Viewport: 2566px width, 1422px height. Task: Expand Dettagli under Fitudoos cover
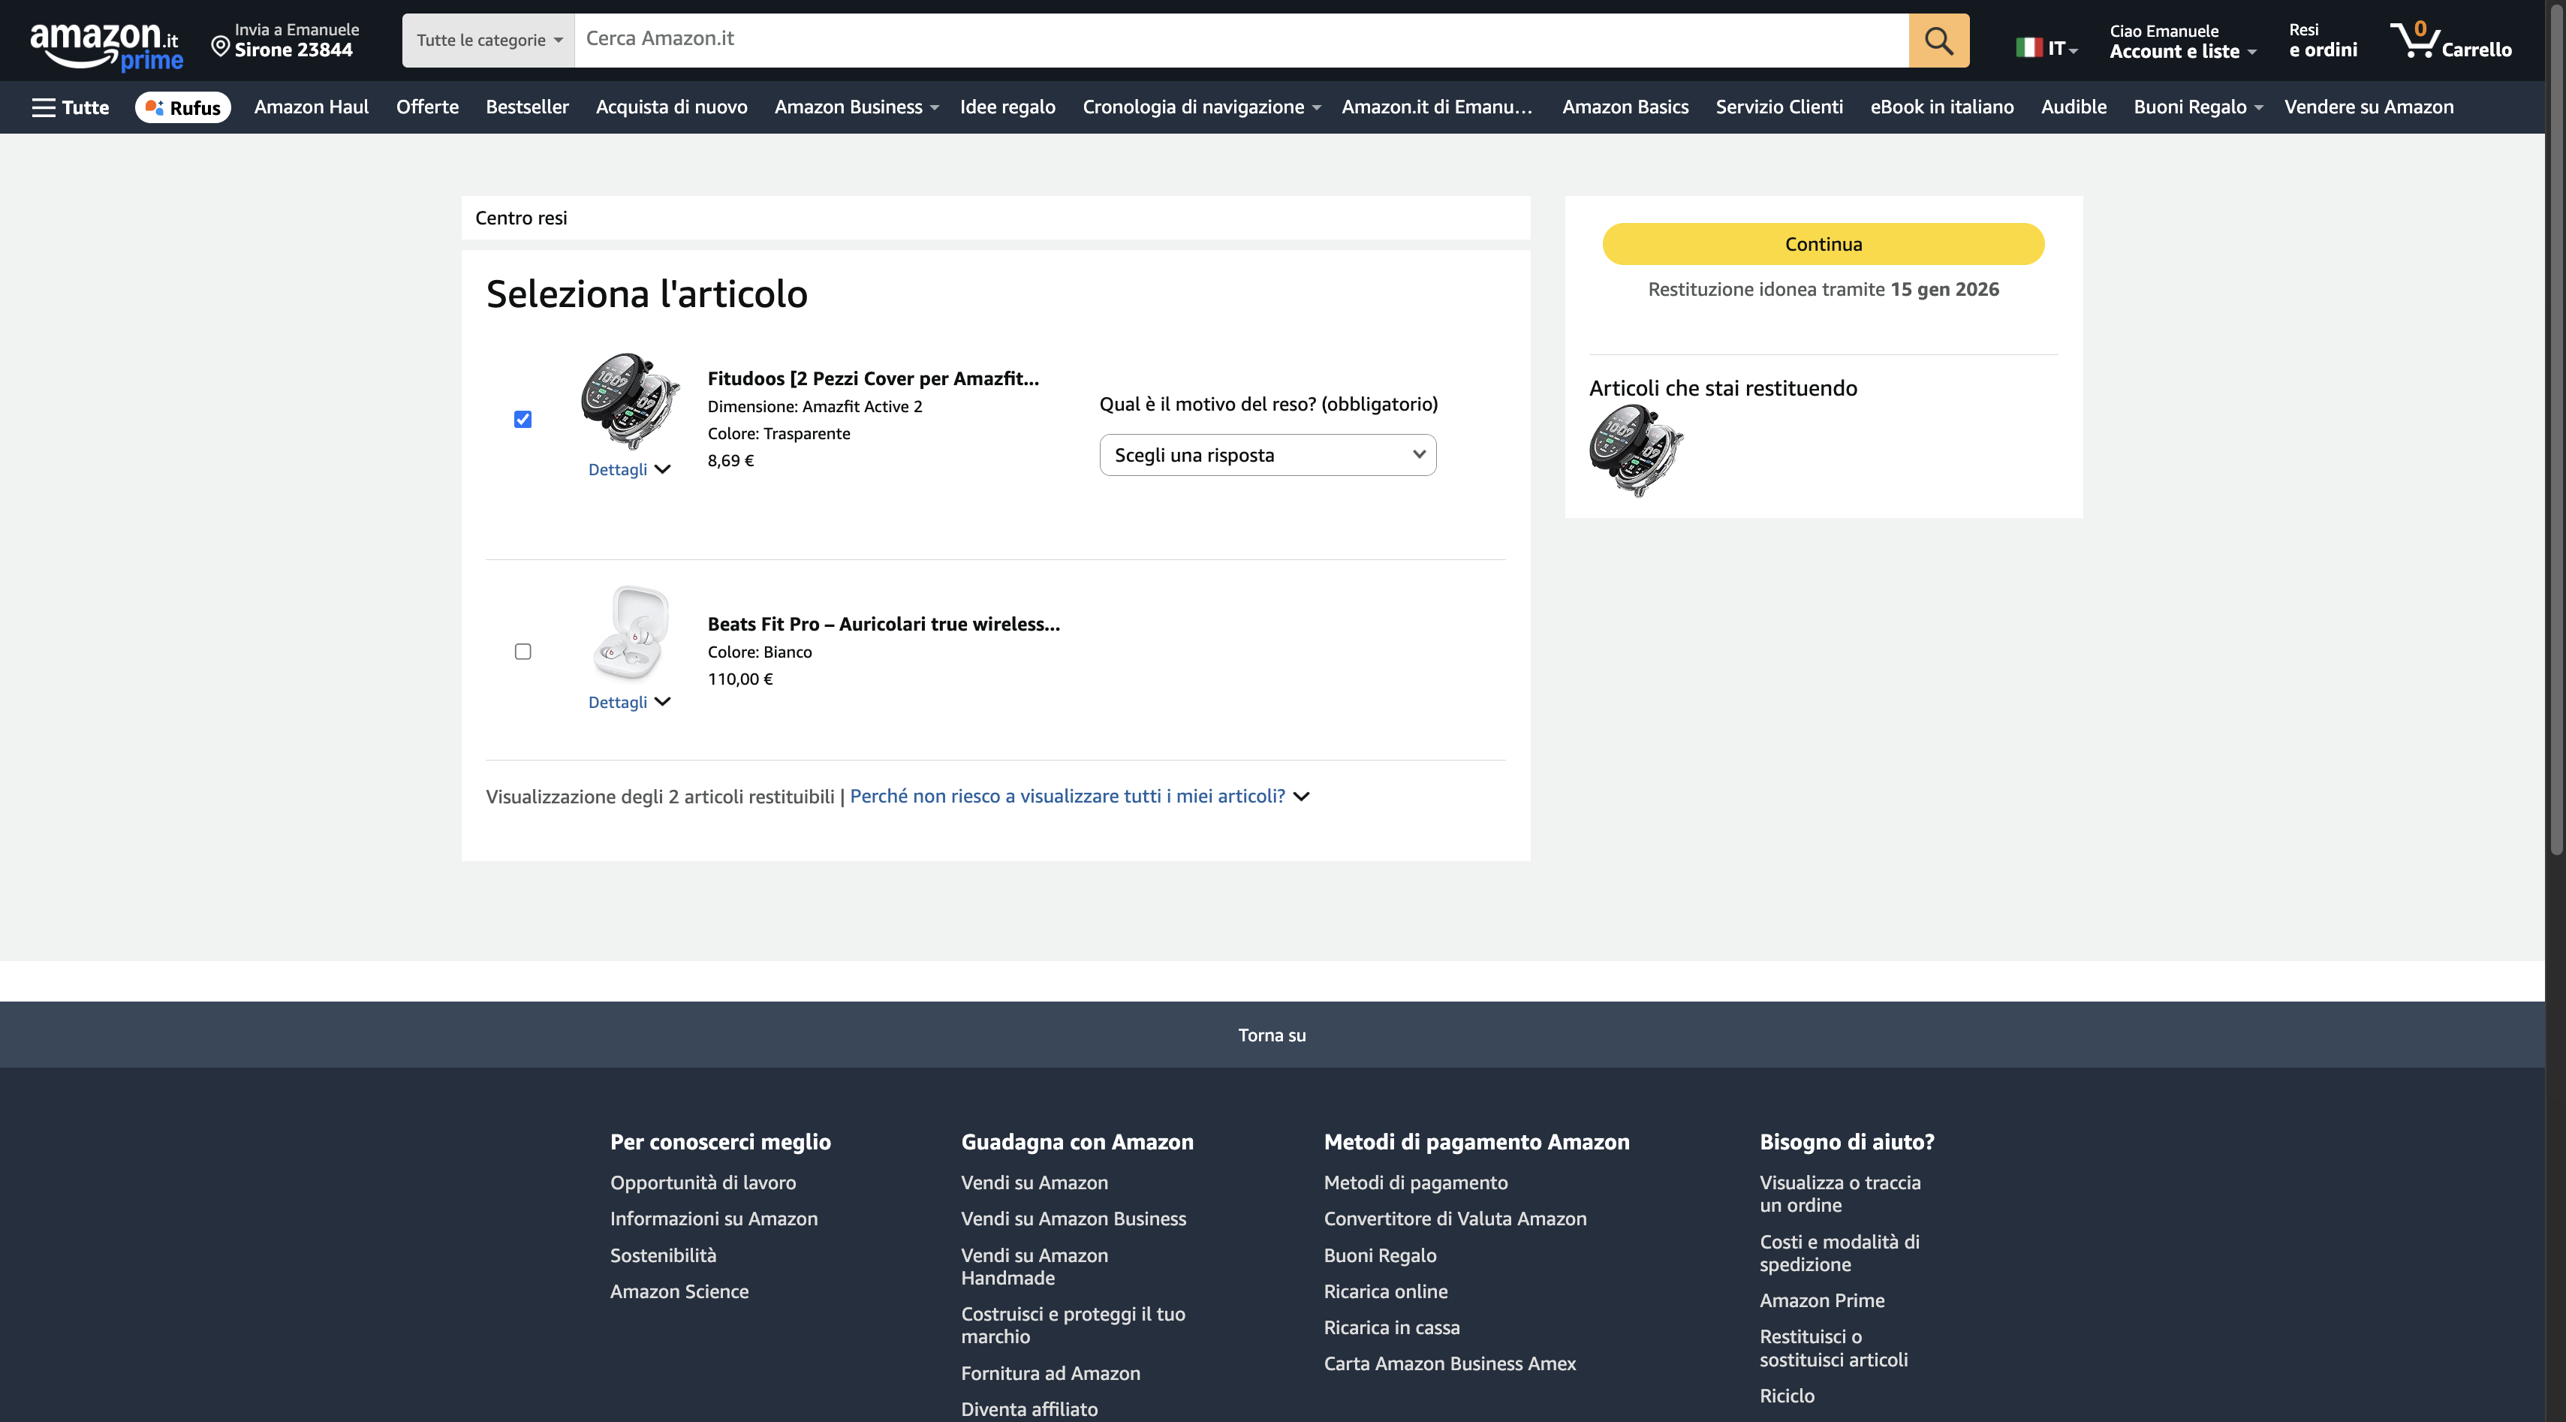628,469
